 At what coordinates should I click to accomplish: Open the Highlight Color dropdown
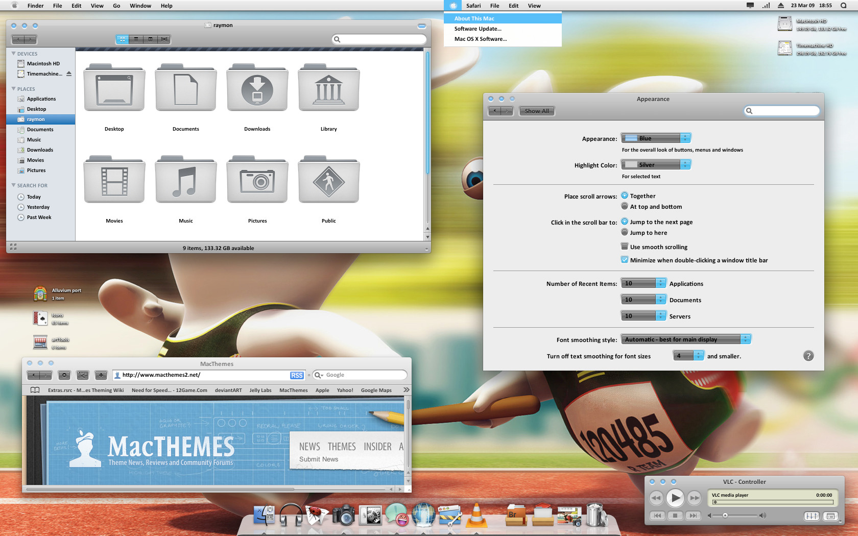[656, 165]
